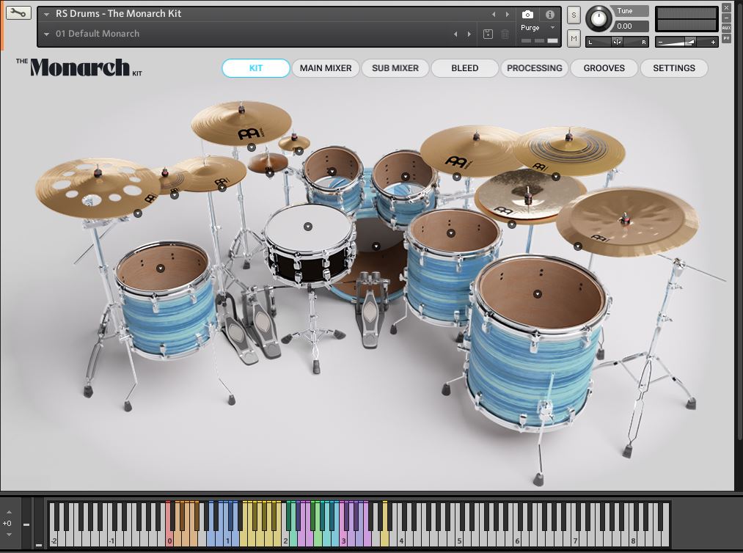Screen dimensions: 743x553
Task: Shift keyboard octave up arrow
Action: (x=9, y=512)
